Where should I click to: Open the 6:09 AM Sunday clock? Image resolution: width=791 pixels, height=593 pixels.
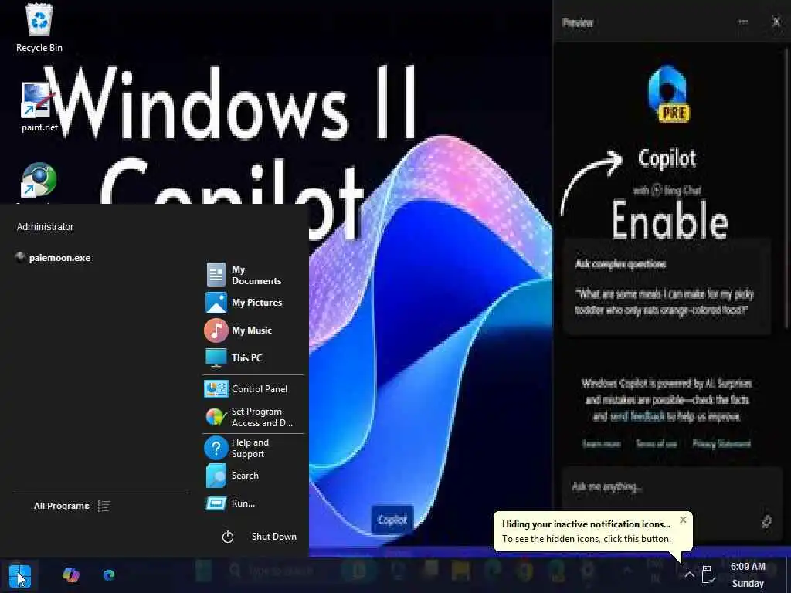748,574
